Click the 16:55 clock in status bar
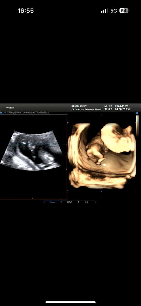The width and height of the screenshot is (141, 306). click(25, 11)
